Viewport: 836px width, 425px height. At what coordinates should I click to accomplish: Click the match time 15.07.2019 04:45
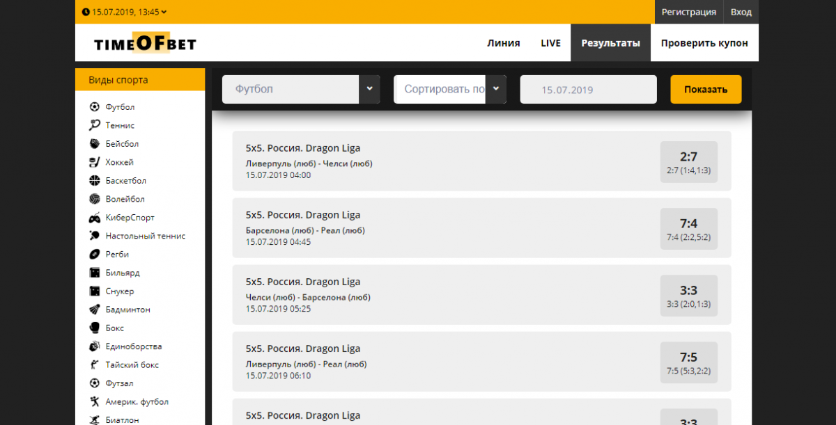(279, 242)
